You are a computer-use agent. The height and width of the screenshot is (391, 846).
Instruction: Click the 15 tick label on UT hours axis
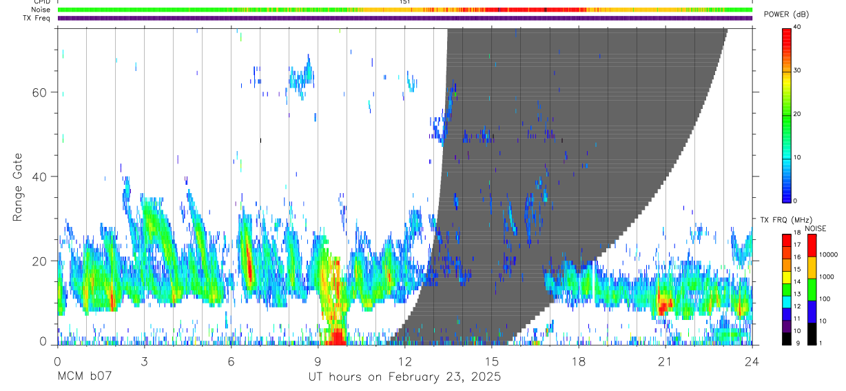tap(492, 361)
